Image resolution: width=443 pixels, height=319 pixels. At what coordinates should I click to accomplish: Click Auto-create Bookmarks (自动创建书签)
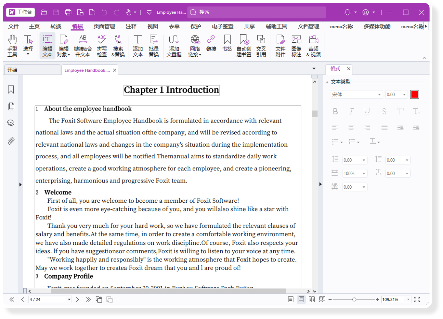coord(244,46)
